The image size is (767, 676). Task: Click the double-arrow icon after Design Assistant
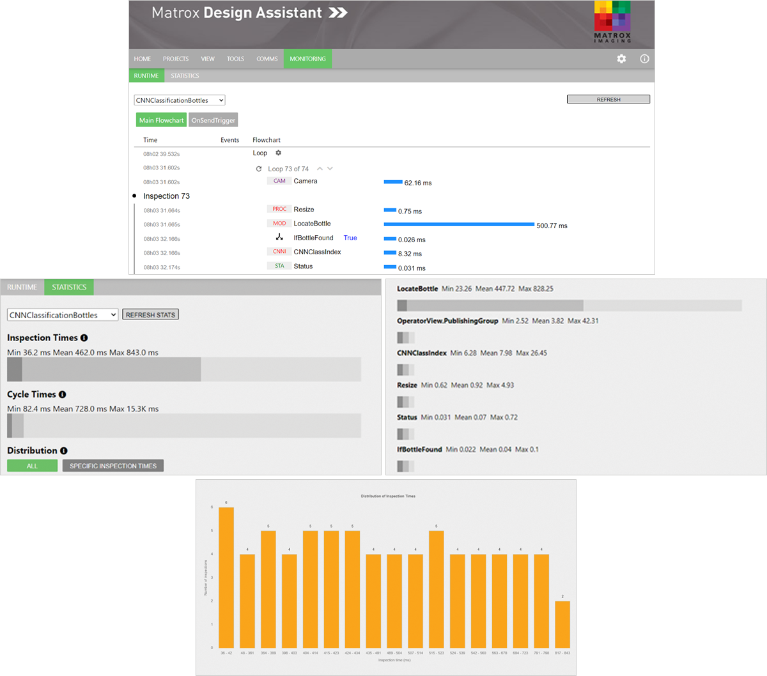click(338, 13)
